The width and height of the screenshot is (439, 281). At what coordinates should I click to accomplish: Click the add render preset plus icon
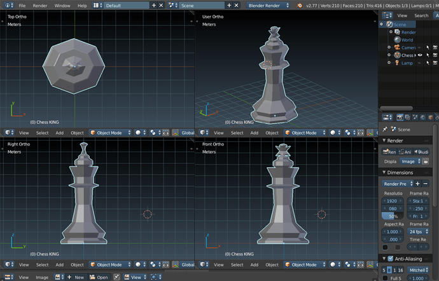point(417,184)
